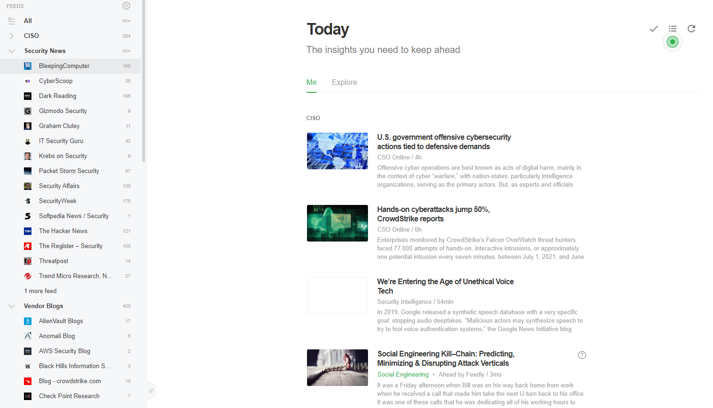Click The Hacker News feed icon
713x408 pixels.
pos(28,231)
